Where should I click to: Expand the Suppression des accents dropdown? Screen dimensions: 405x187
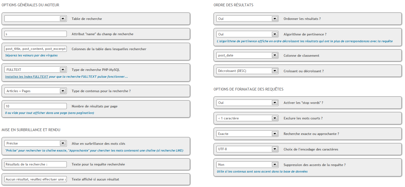[x=247, y=165]
